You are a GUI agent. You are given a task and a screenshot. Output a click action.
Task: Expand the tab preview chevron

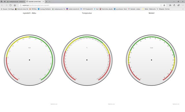tap(49, 1)
